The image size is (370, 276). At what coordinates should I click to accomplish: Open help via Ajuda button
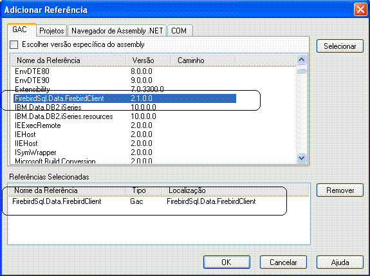click(x=340, y=262)
